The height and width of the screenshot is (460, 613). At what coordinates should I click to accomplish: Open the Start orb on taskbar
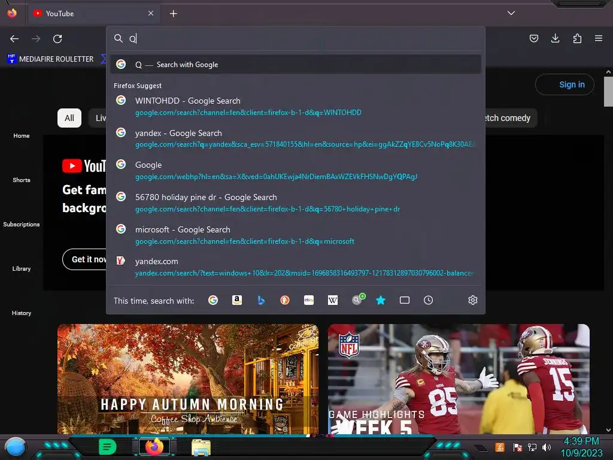pos(16,447)
